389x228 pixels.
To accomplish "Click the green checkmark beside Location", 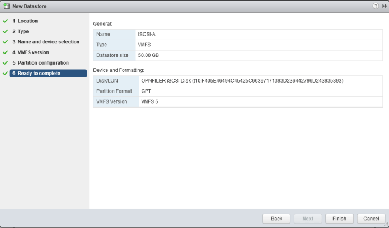I will [5, 21].
